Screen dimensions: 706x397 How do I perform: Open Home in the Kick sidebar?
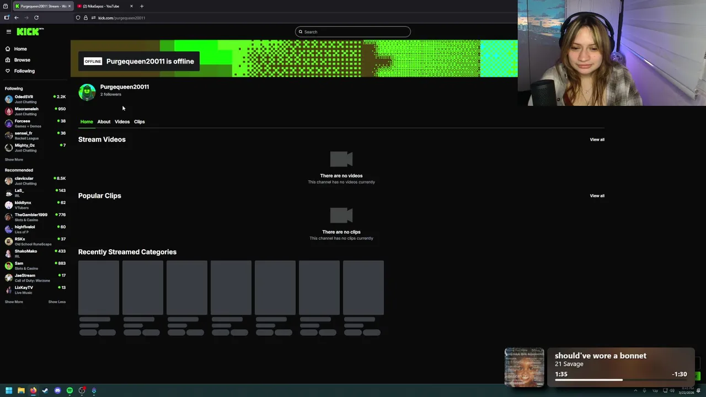[x=20, y=49]
